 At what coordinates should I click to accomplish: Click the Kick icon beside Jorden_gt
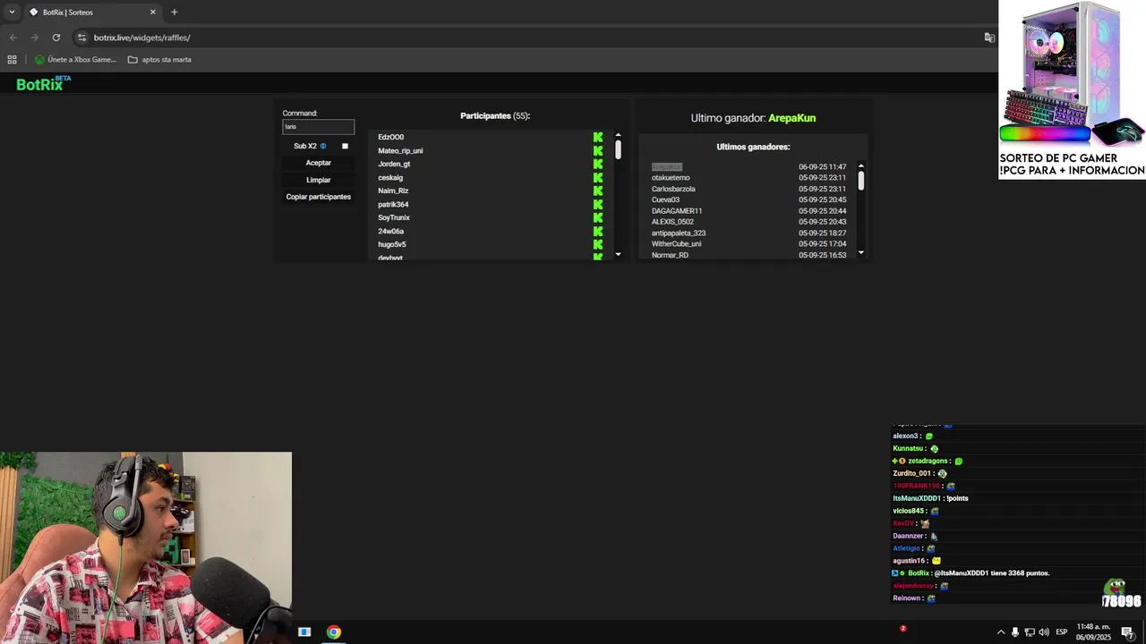coord(598,164)
